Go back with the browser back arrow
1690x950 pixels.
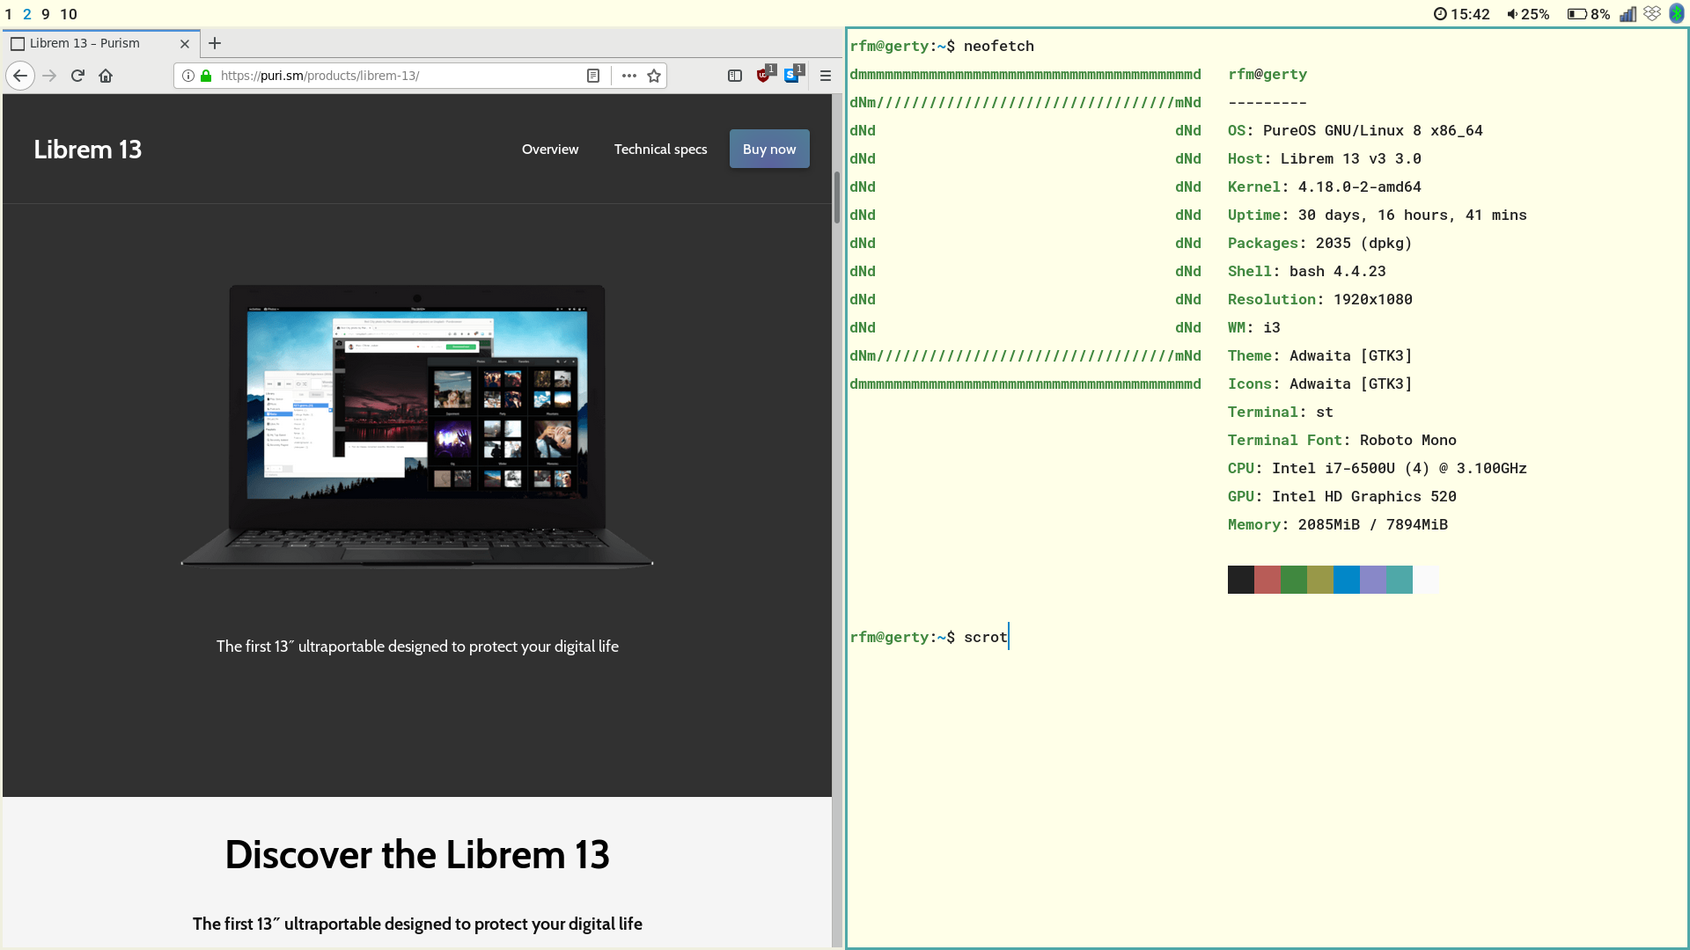pos(20,76)
